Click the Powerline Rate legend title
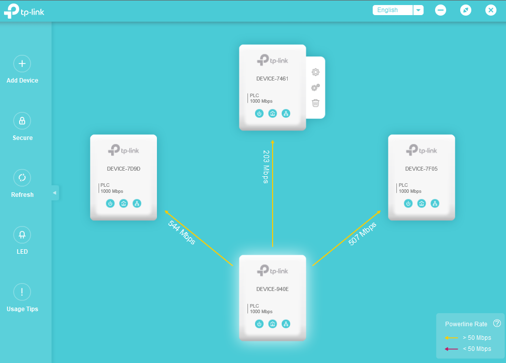 coord(466,324)
